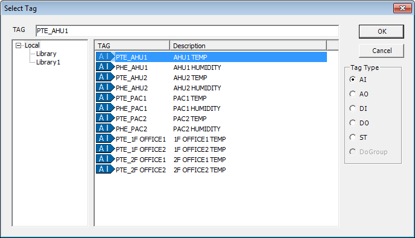
Task: Select the PTE_PAC1 tag name
Action: (x=131, y=98)
